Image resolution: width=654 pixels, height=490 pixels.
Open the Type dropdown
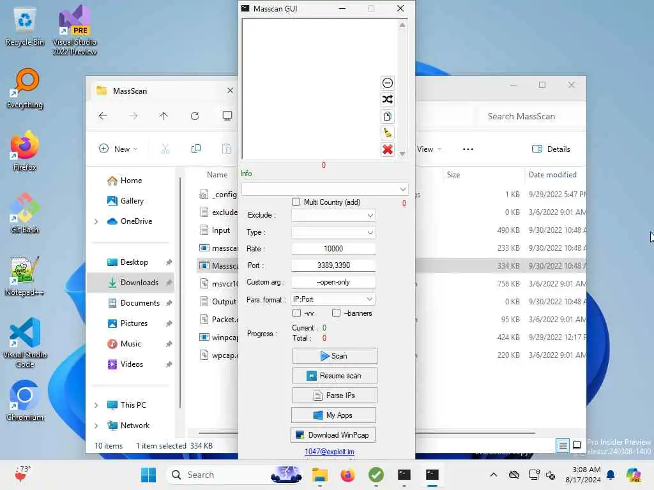point(333,232)
